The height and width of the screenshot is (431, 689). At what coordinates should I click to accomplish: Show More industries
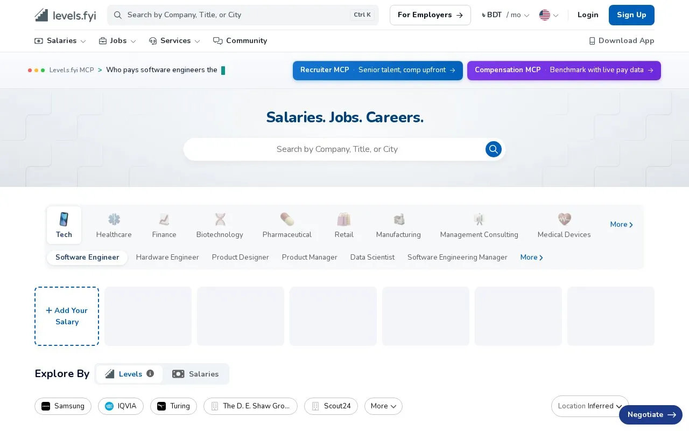point(622,225)
